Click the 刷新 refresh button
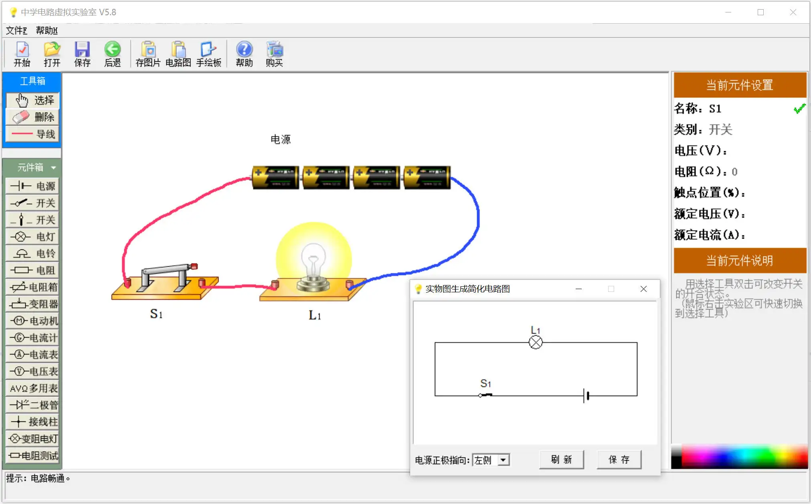 tap(561, 459)
